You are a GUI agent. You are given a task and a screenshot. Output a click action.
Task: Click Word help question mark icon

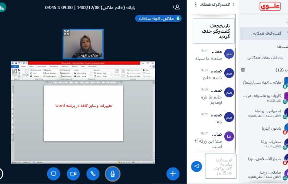point(153,66)
